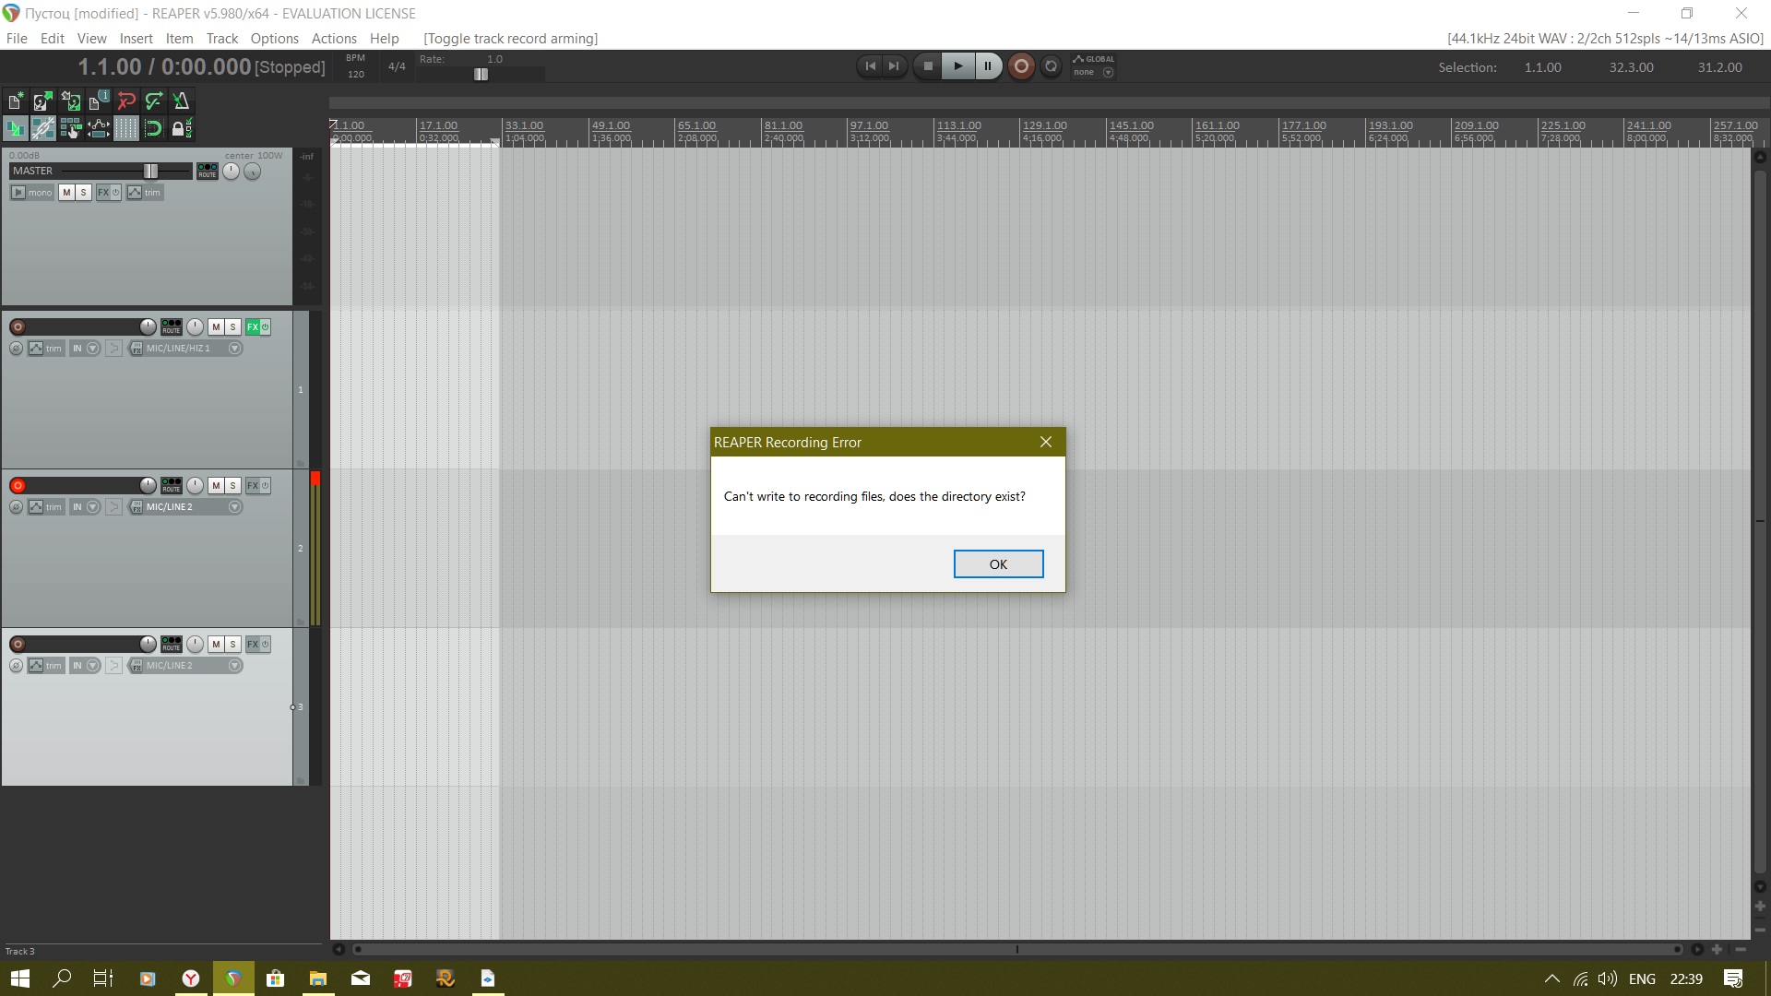This screenshot has width=1771, height=996.
Task: Expand track 2 record monitoring IN dropdown
Action: [92, 507]
